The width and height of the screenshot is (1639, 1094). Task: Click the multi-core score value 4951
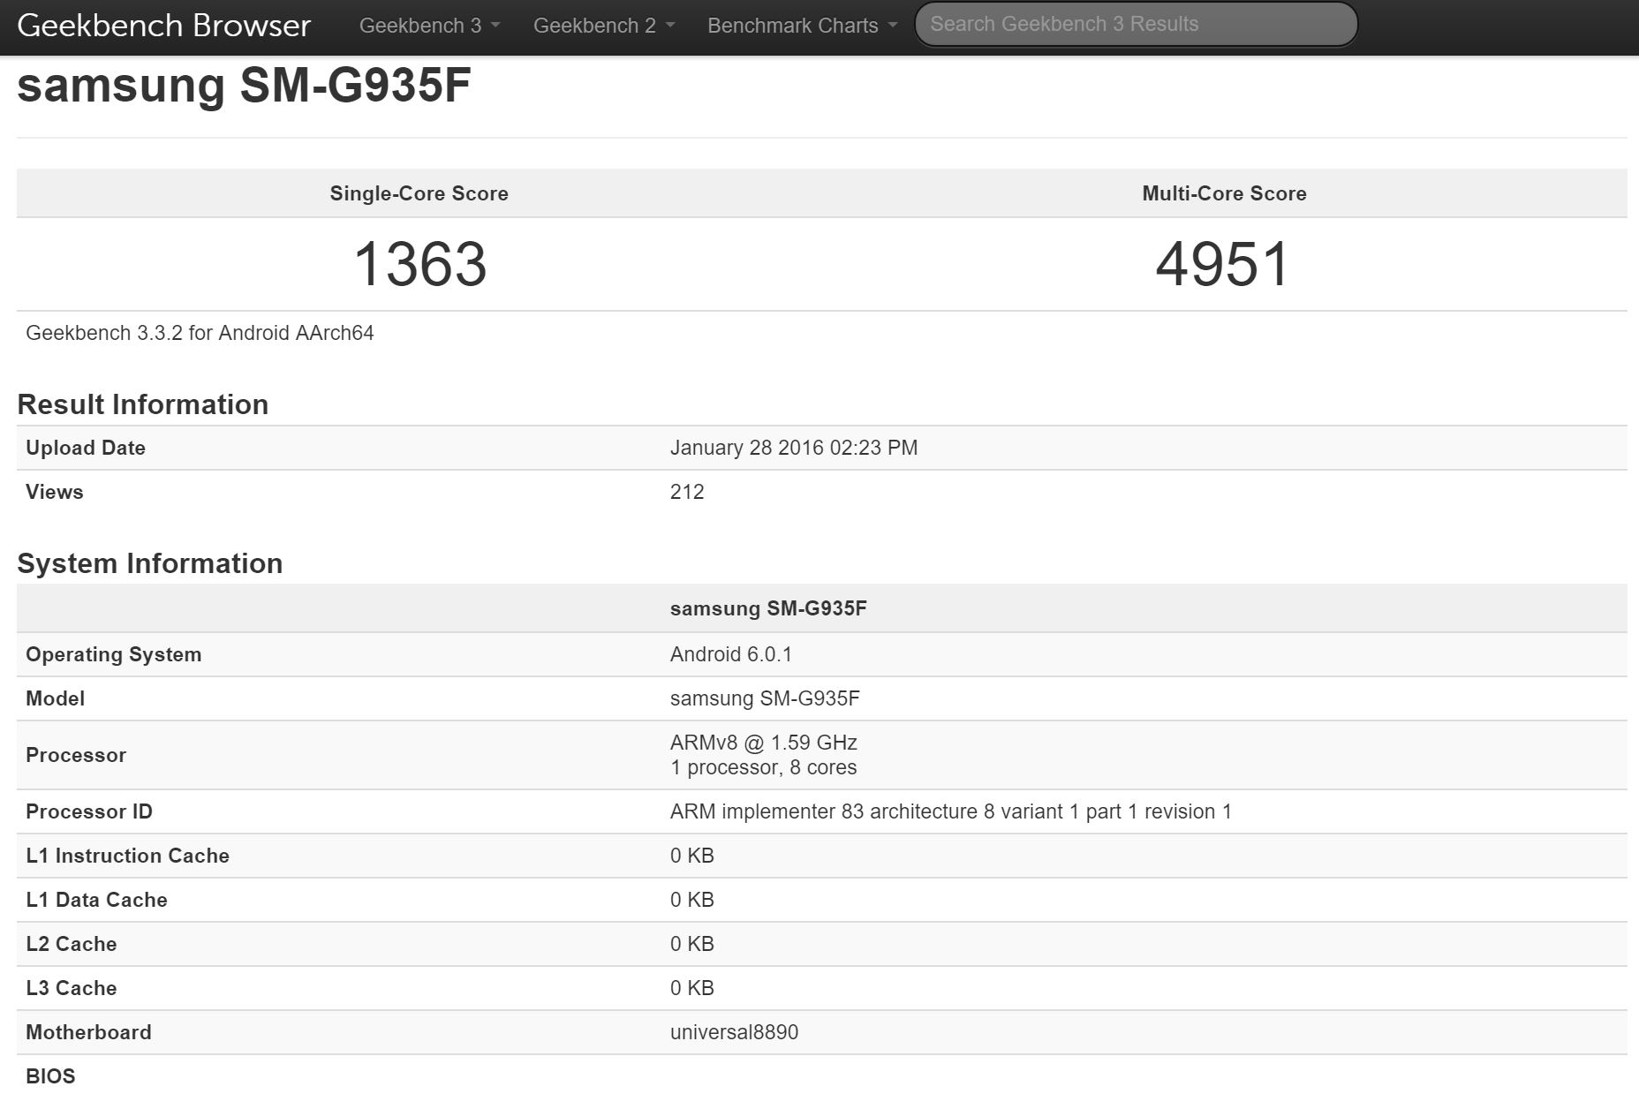click(1223, 264)
